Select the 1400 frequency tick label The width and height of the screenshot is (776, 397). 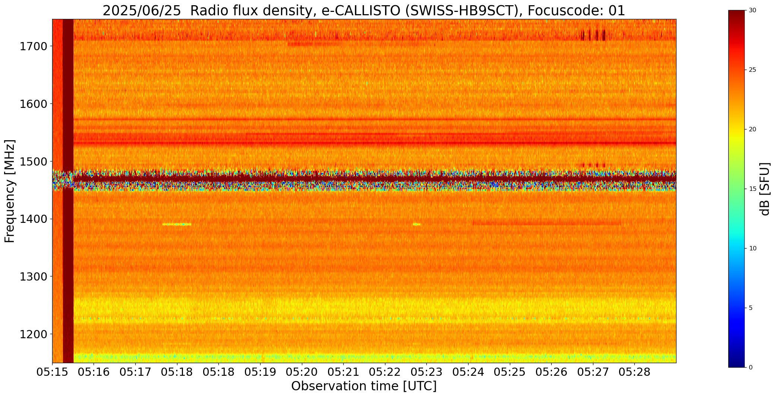pos(33,219)
